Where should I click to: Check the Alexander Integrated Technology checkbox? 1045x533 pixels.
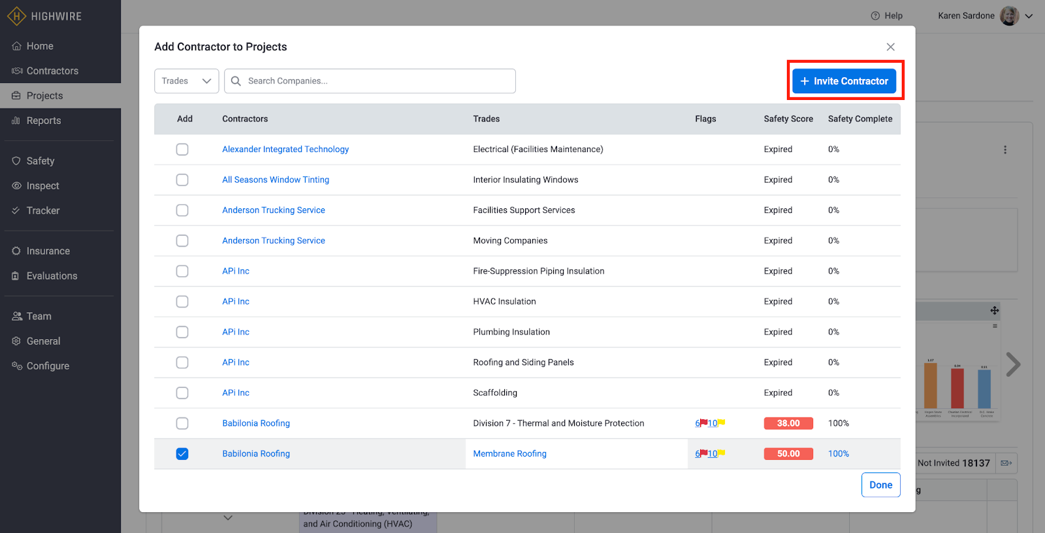(x=182, y=150)
